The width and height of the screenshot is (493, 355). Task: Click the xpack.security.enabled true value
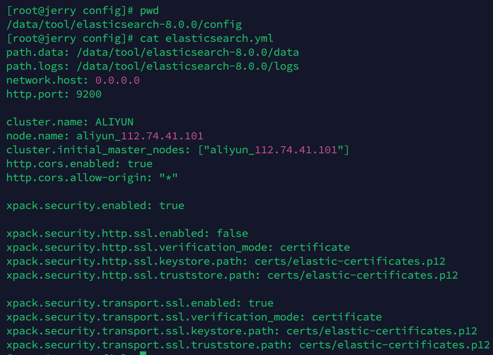pos(172,206)
